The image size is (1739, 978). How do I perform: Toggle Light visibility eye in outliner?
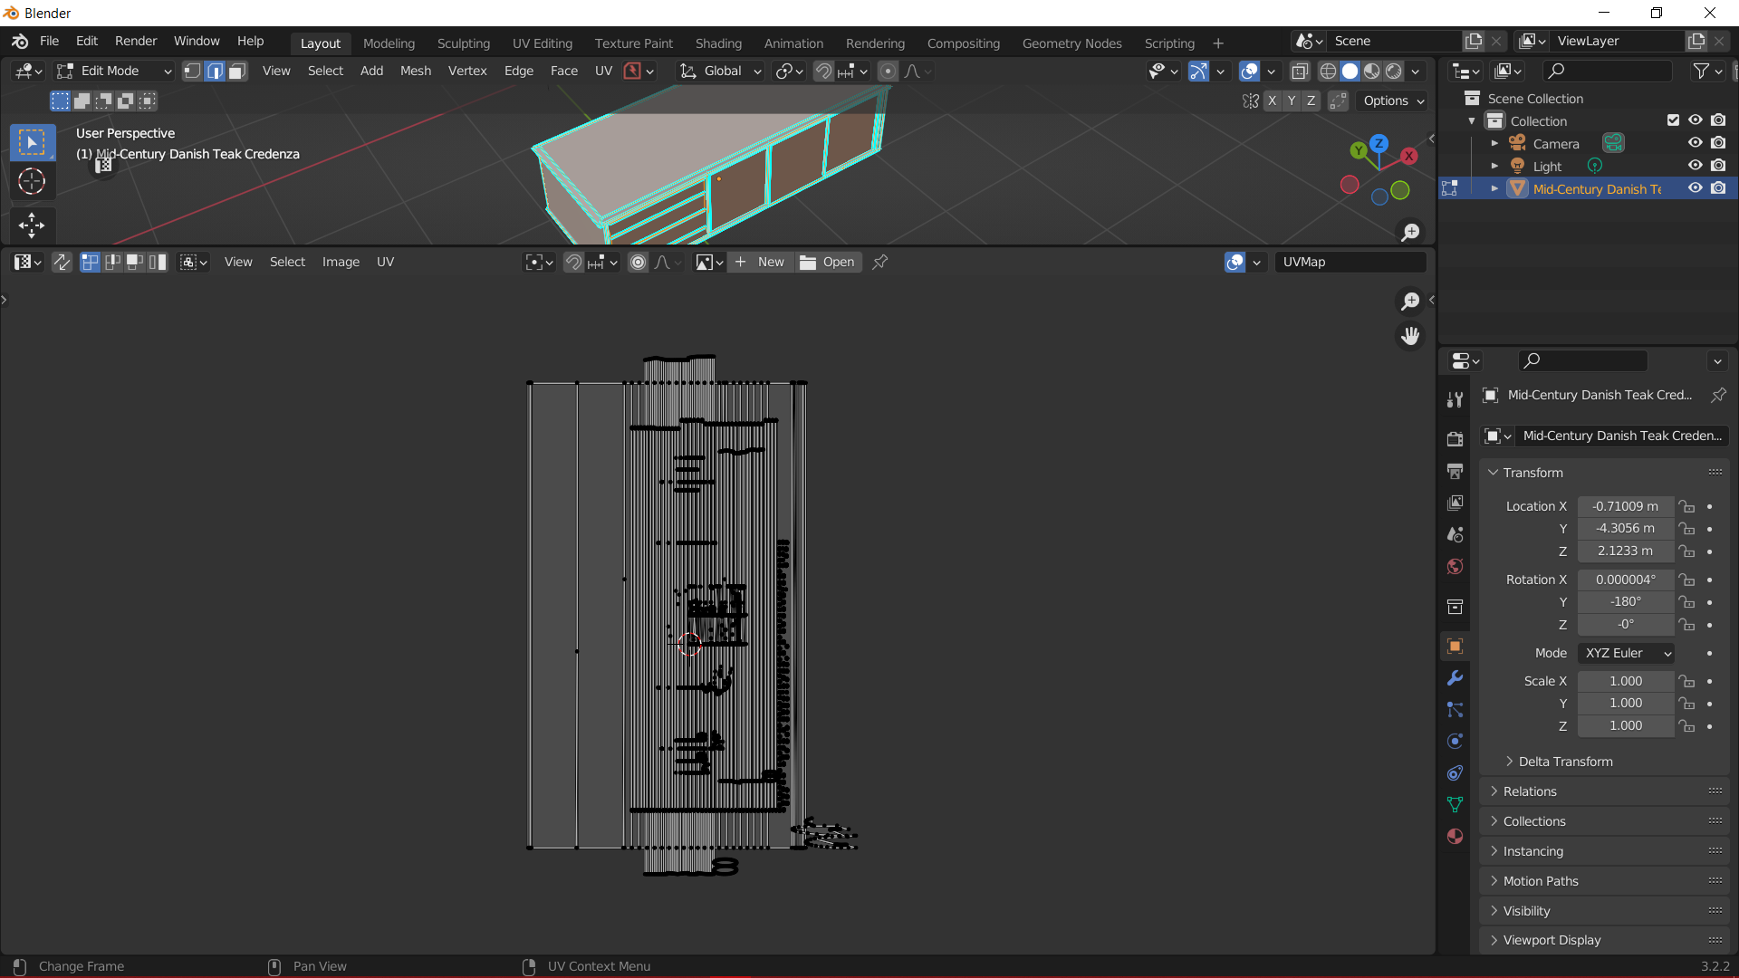[x=1695, y=166]
